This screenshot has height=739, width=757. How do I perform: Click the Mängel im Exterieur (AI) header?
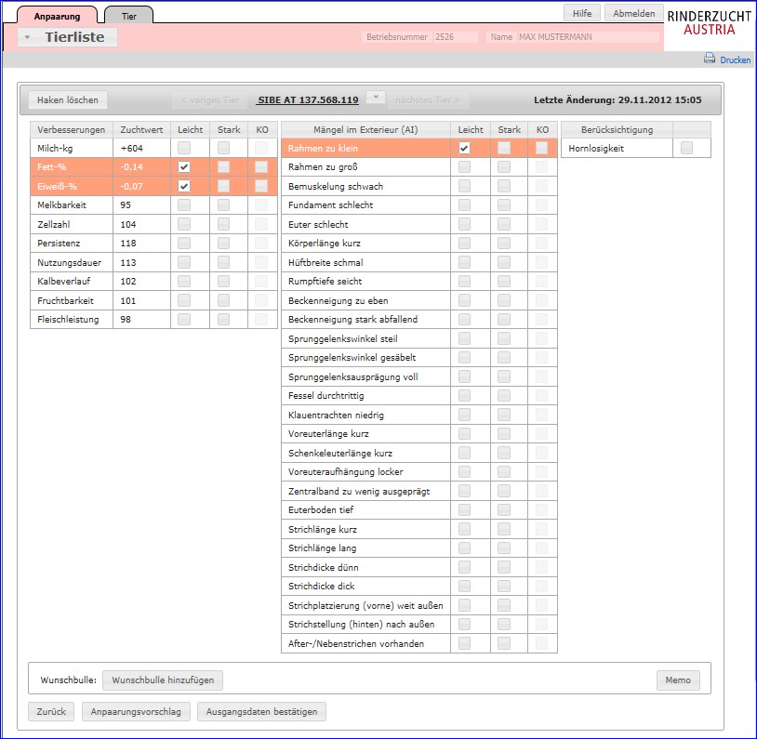click(366, 130)
